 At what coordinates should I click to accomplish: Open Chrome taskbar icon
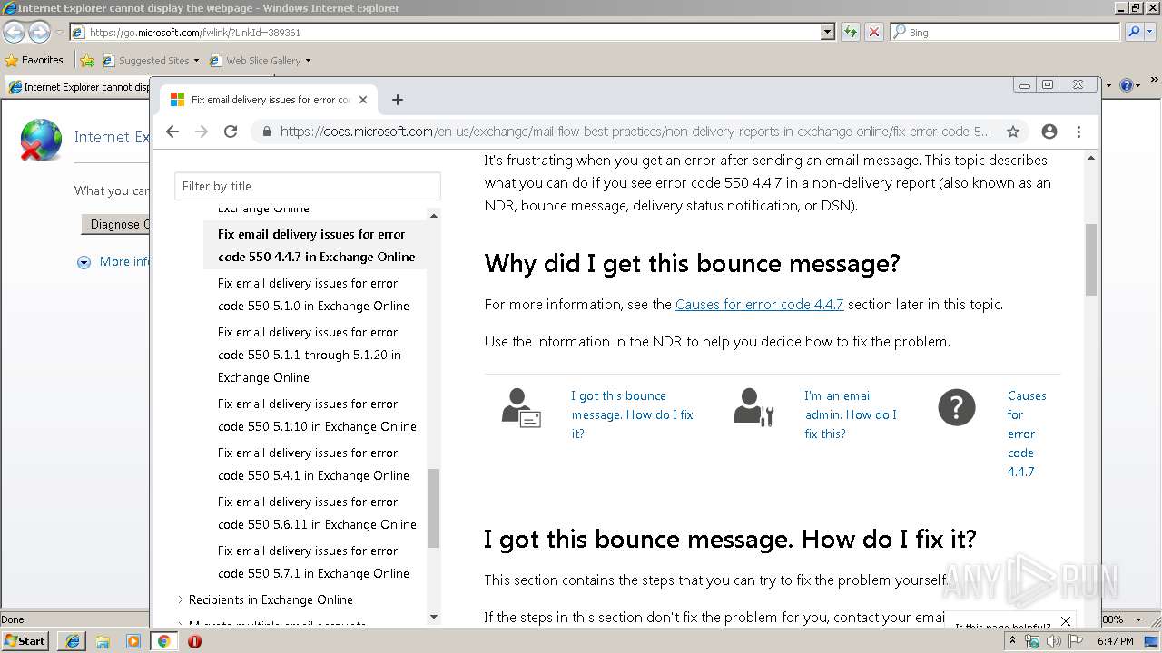pyautogui.click(x=163, y=641)
